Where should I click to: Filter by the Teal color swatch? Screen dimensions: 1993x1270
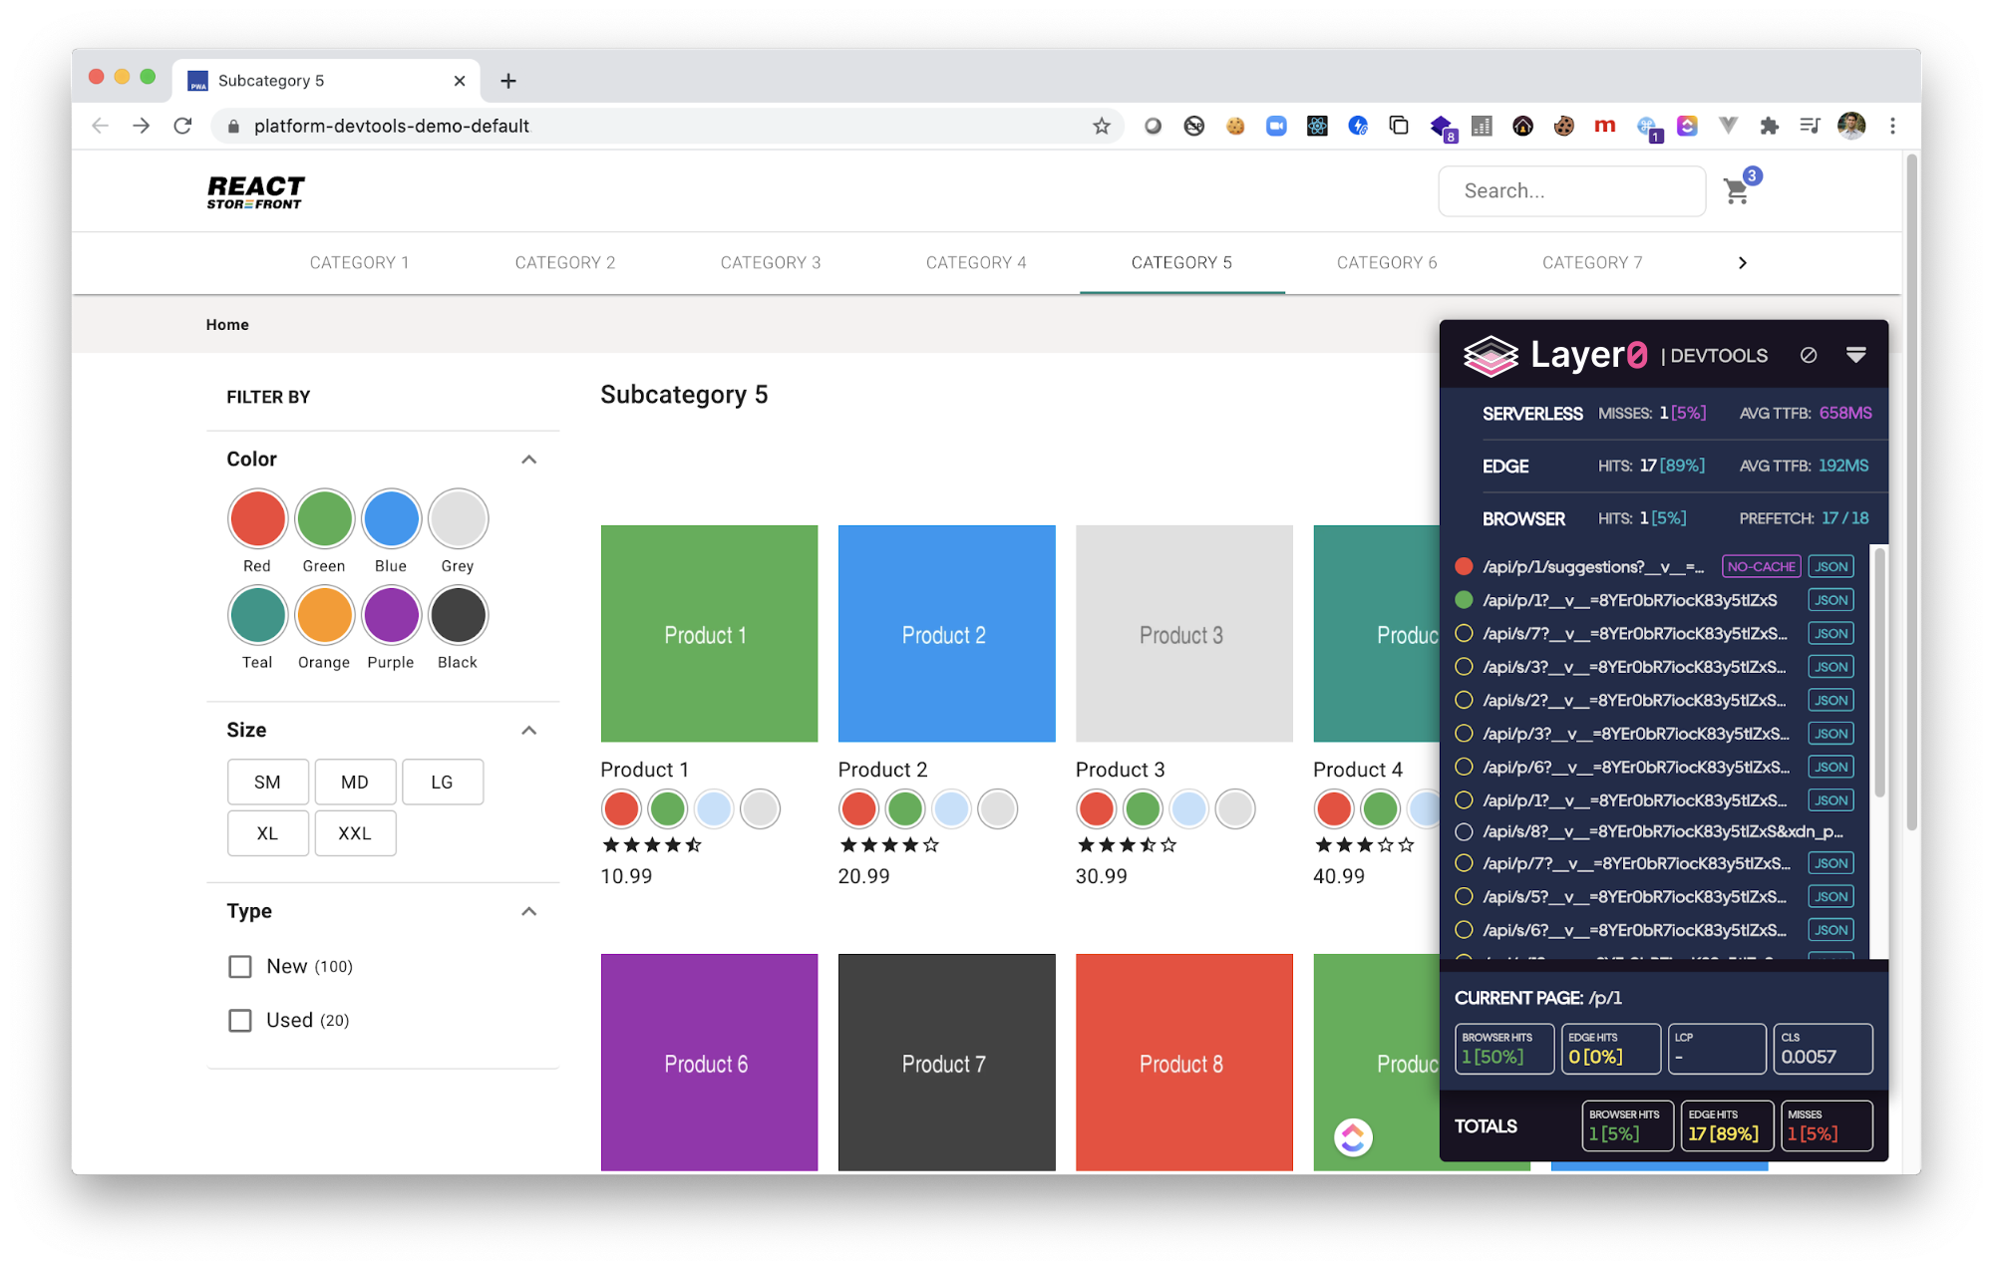pyautogui.click(x=257, y=615)
